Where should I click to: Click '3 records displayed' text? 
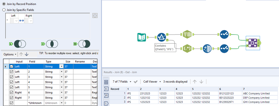coord(175,82)
